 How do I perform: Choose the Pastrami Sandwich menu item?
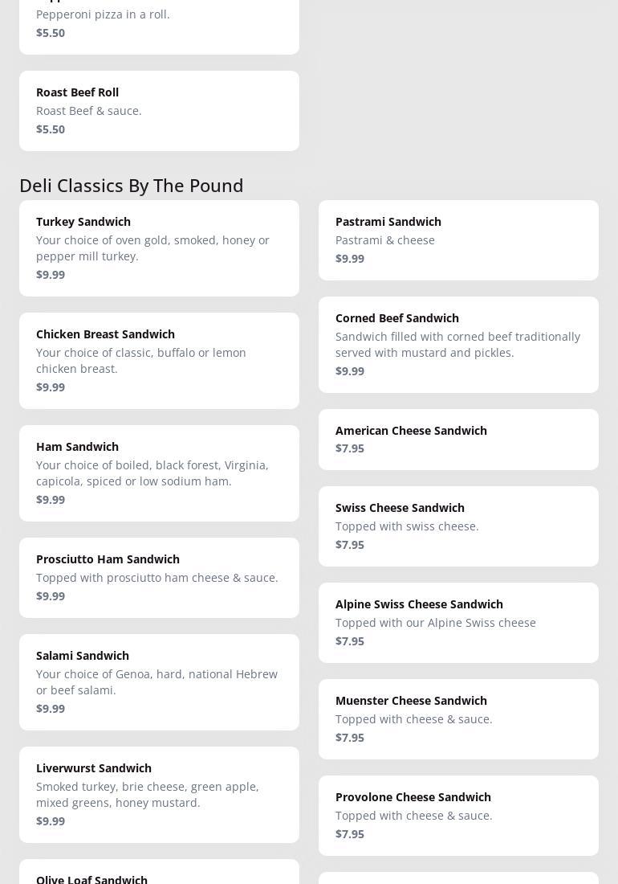458,239
